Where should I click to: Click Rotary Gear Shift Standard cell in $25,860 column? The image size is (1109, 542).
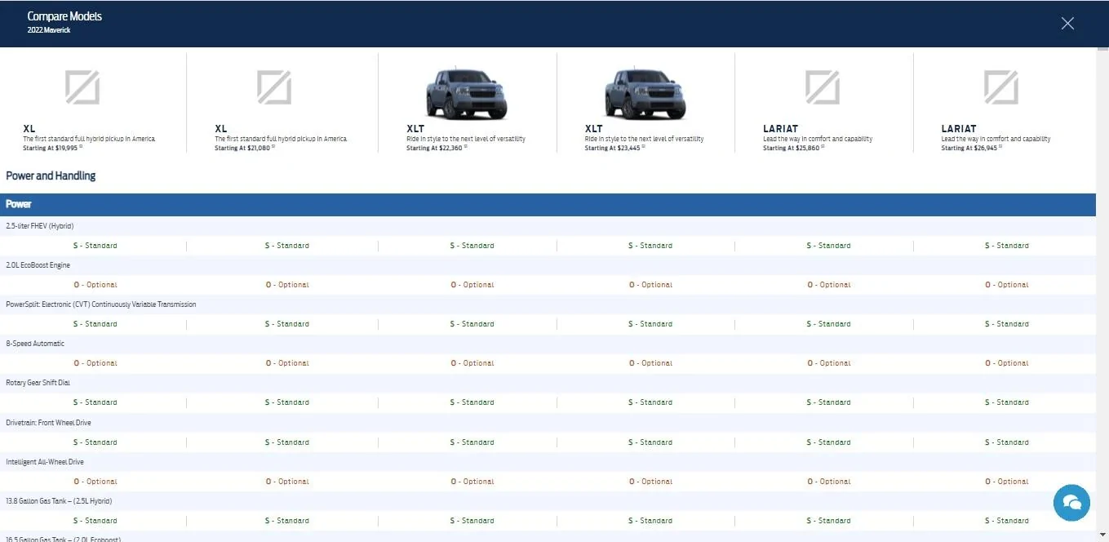click(x=829, y=402)
